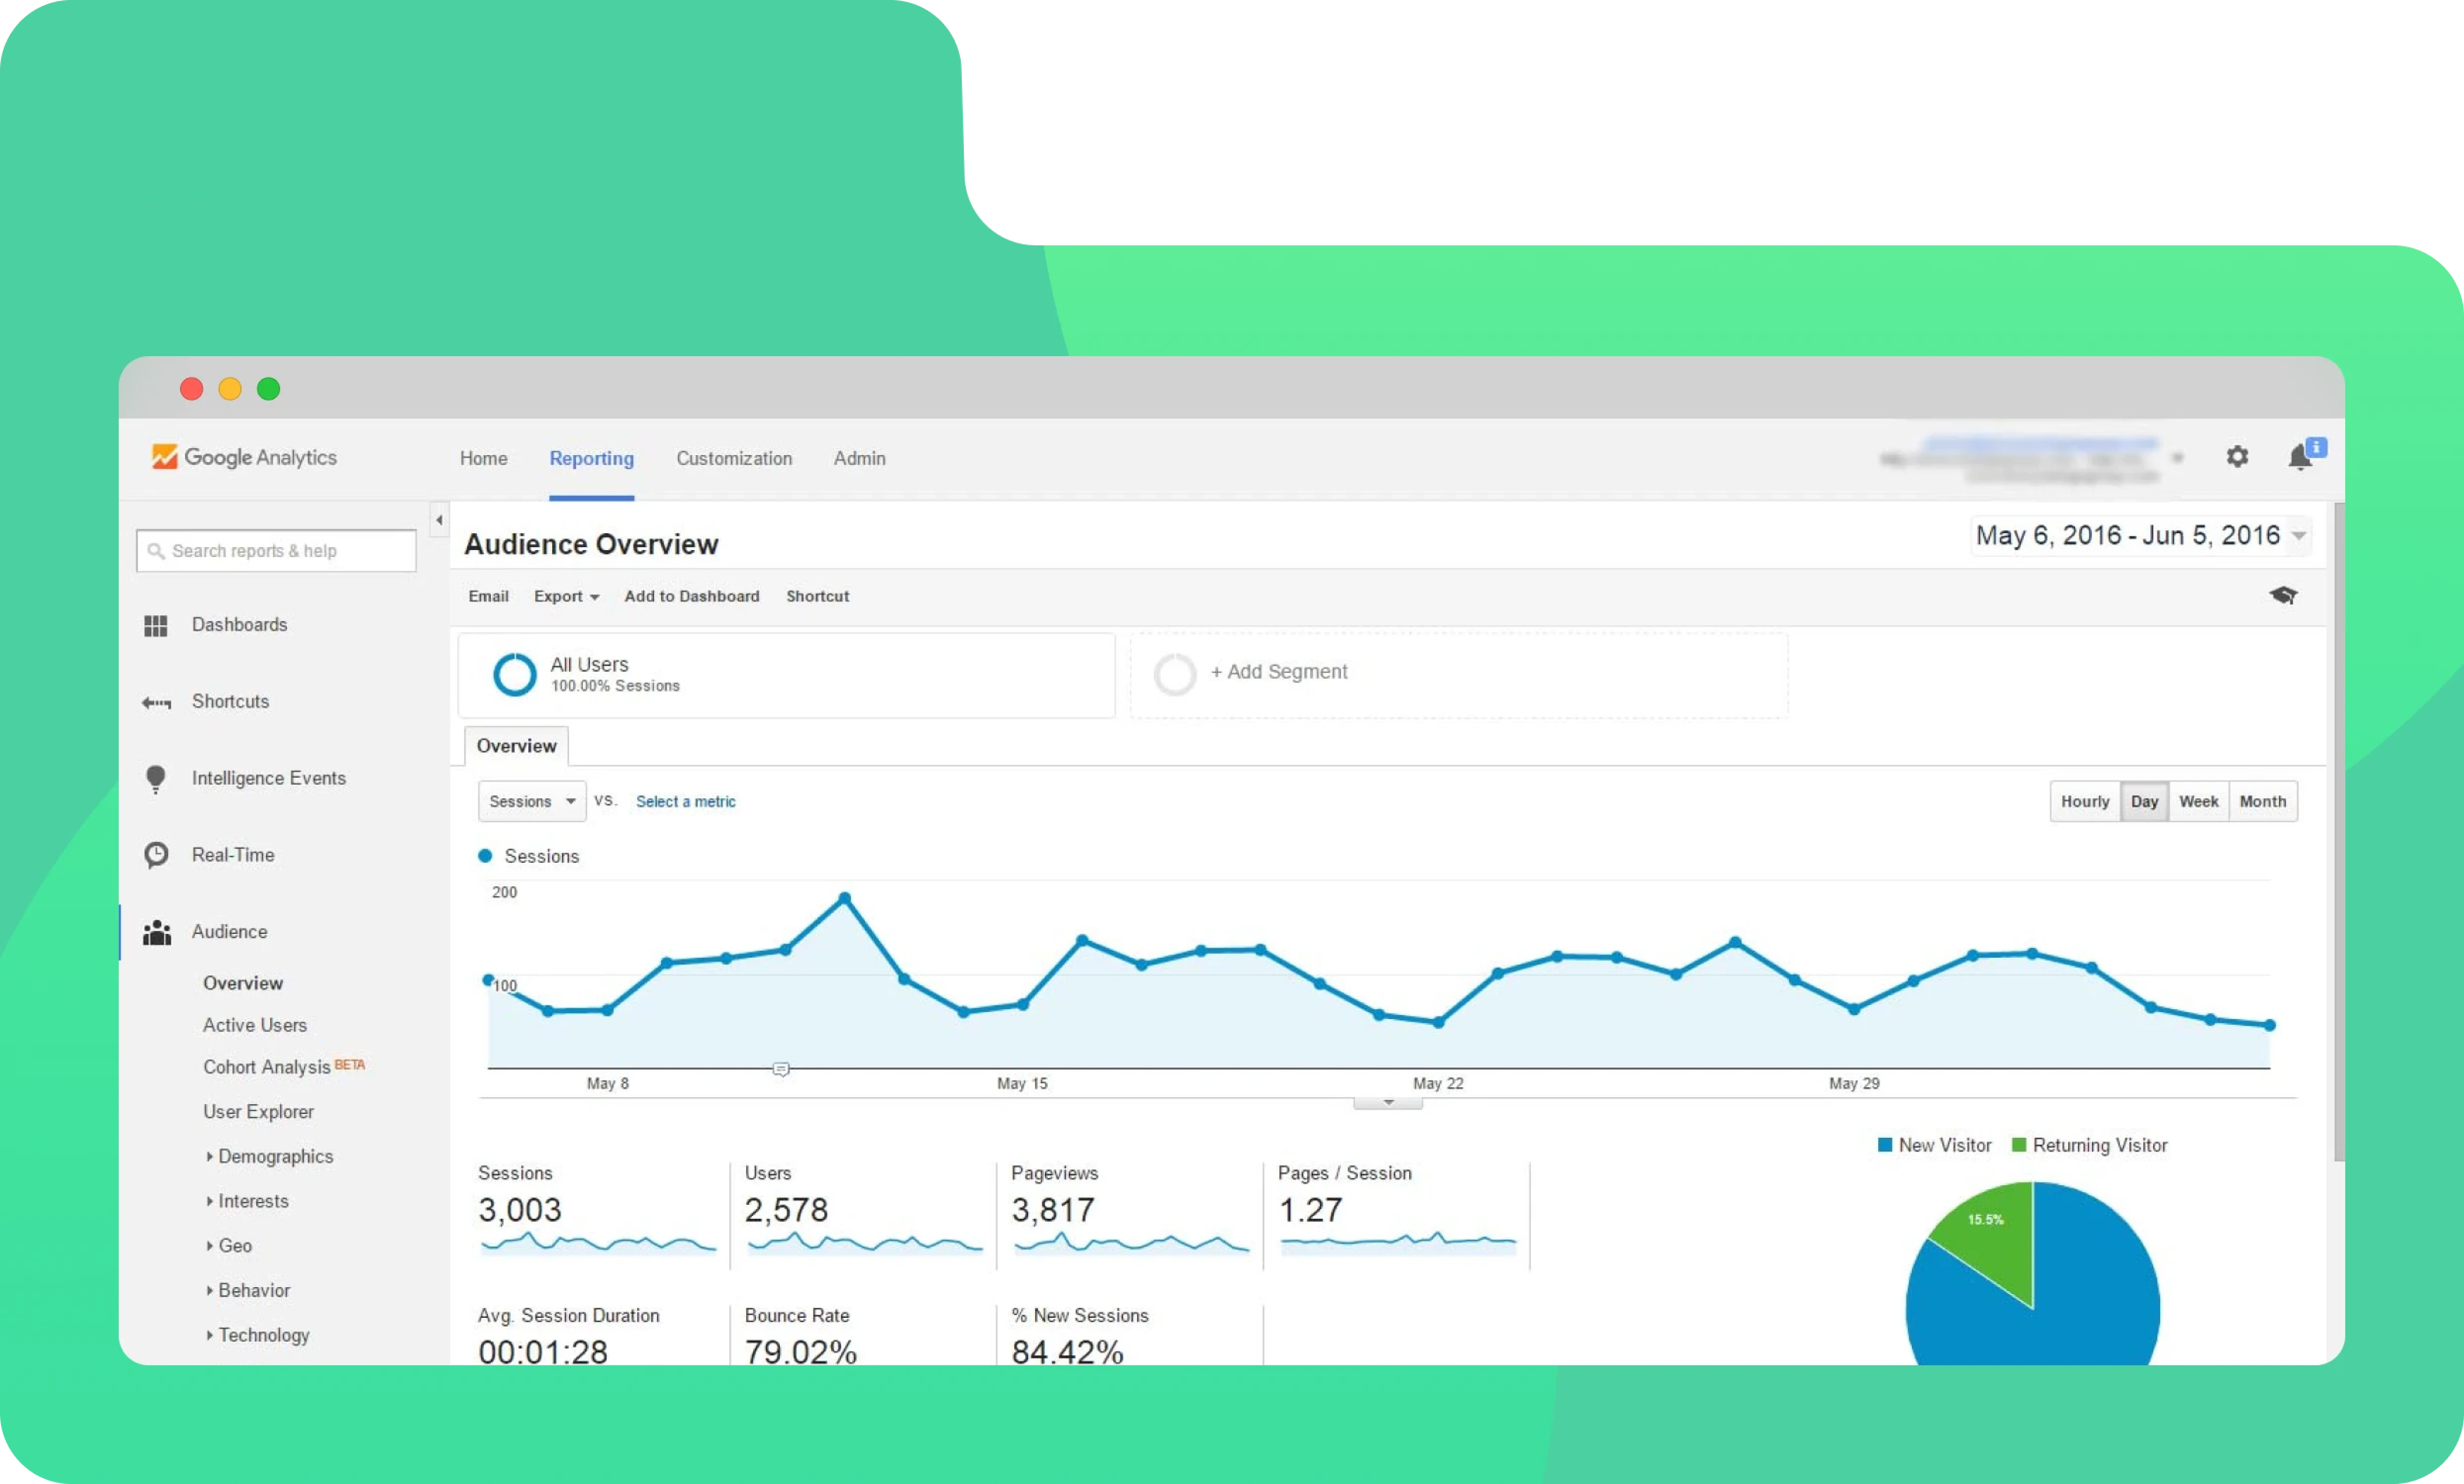Switch graph granularity to Hourly
The width and height of the screenshot is (2464, 1484).
tap(2084, 802)
